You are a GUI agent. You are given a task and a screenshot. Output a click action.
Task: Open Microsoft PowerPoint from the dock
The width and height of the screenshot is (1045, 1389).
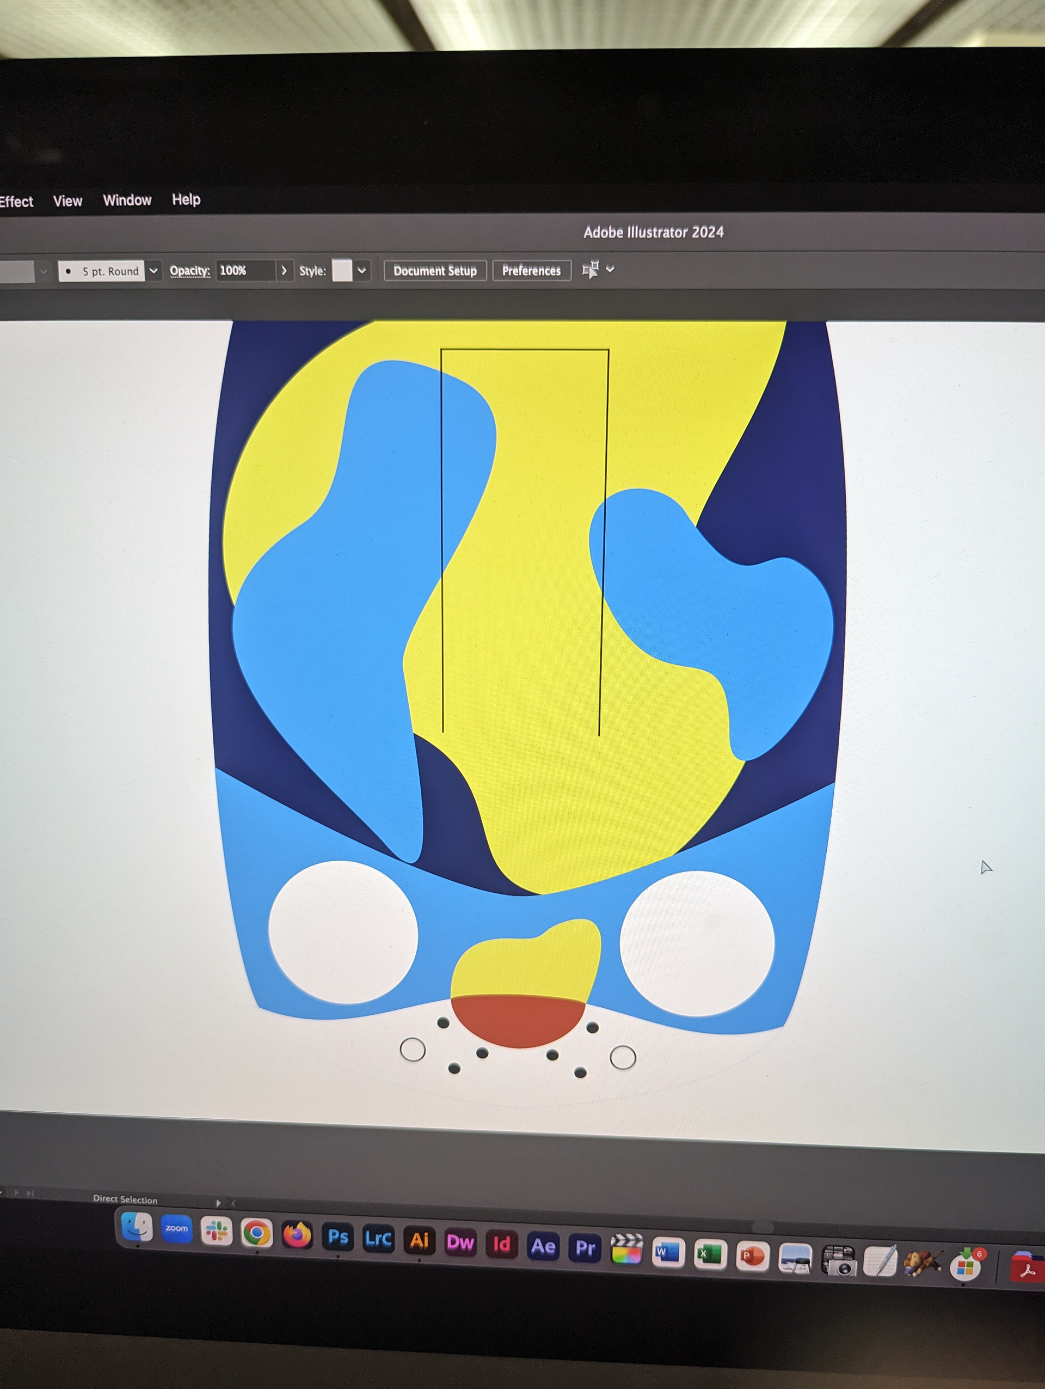pos(752,1257)
